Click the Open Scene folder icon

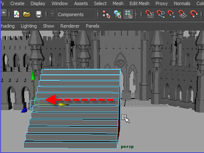pyautogui.click(x=27, y=14)
